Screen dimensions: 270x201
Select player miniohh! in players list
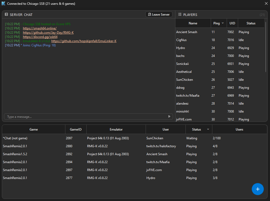tap(220, 111)
